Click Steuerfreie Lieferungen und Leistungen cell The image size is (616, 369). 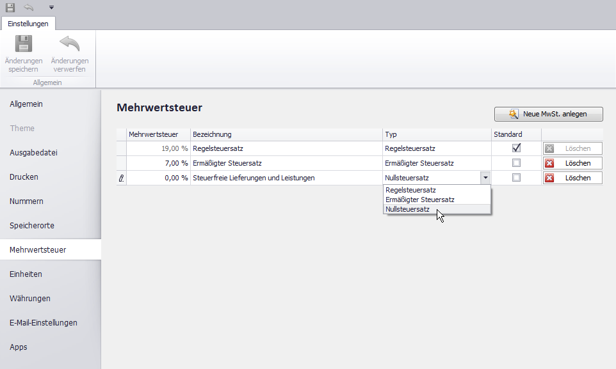(x=286, y=178)
